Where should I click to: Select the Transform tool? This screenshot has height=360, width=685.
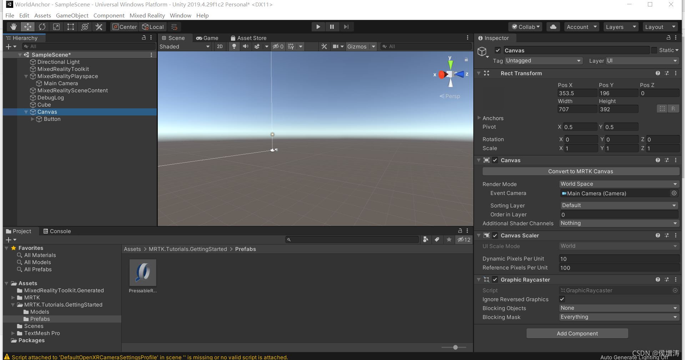(85, 27)
